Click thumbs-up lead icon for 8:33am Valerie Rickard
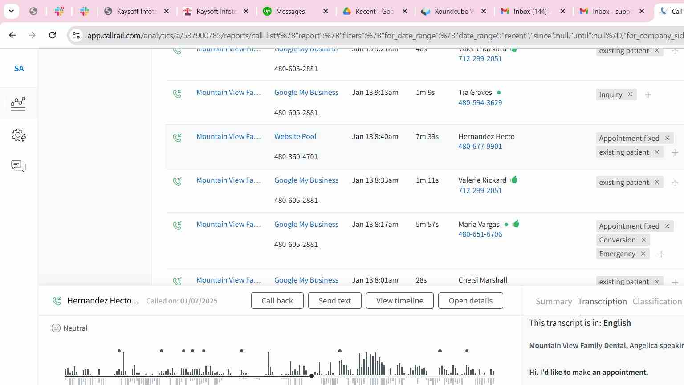This screenshot has width=684, height=385. [514, 180]
